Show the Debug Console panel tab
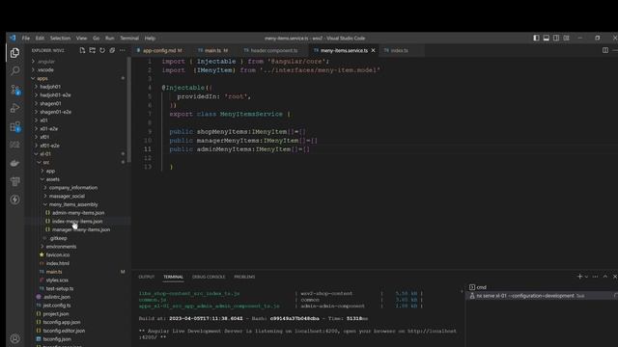The image size is (618, 347). [x=209, y=277]
